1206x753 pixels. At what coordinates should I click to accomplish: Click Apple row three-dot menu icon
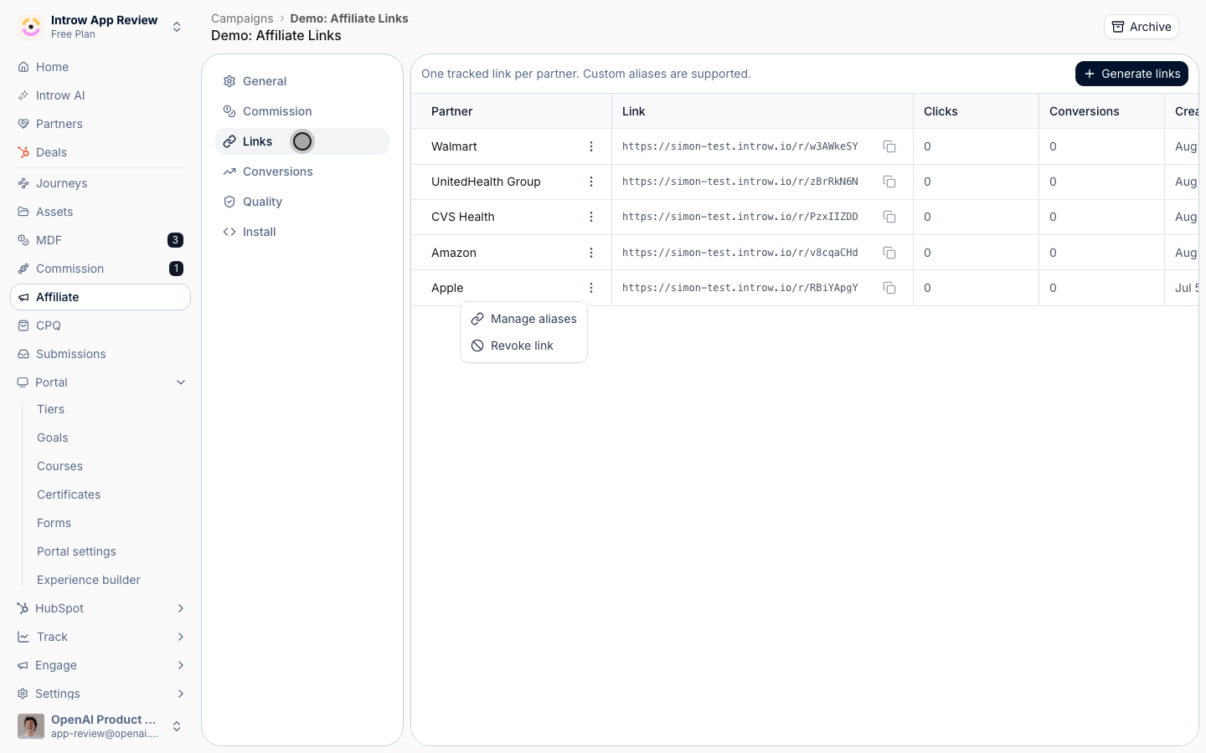pyautogui.click(x=591, y=288)
